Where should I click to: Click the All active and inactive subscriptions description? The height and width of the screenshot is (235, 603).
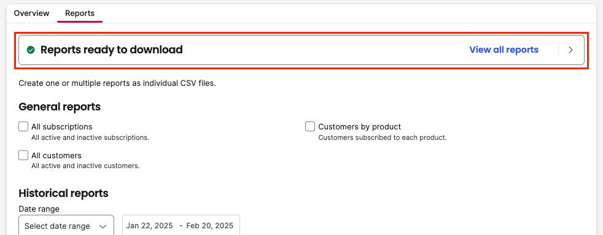[90, 137]
